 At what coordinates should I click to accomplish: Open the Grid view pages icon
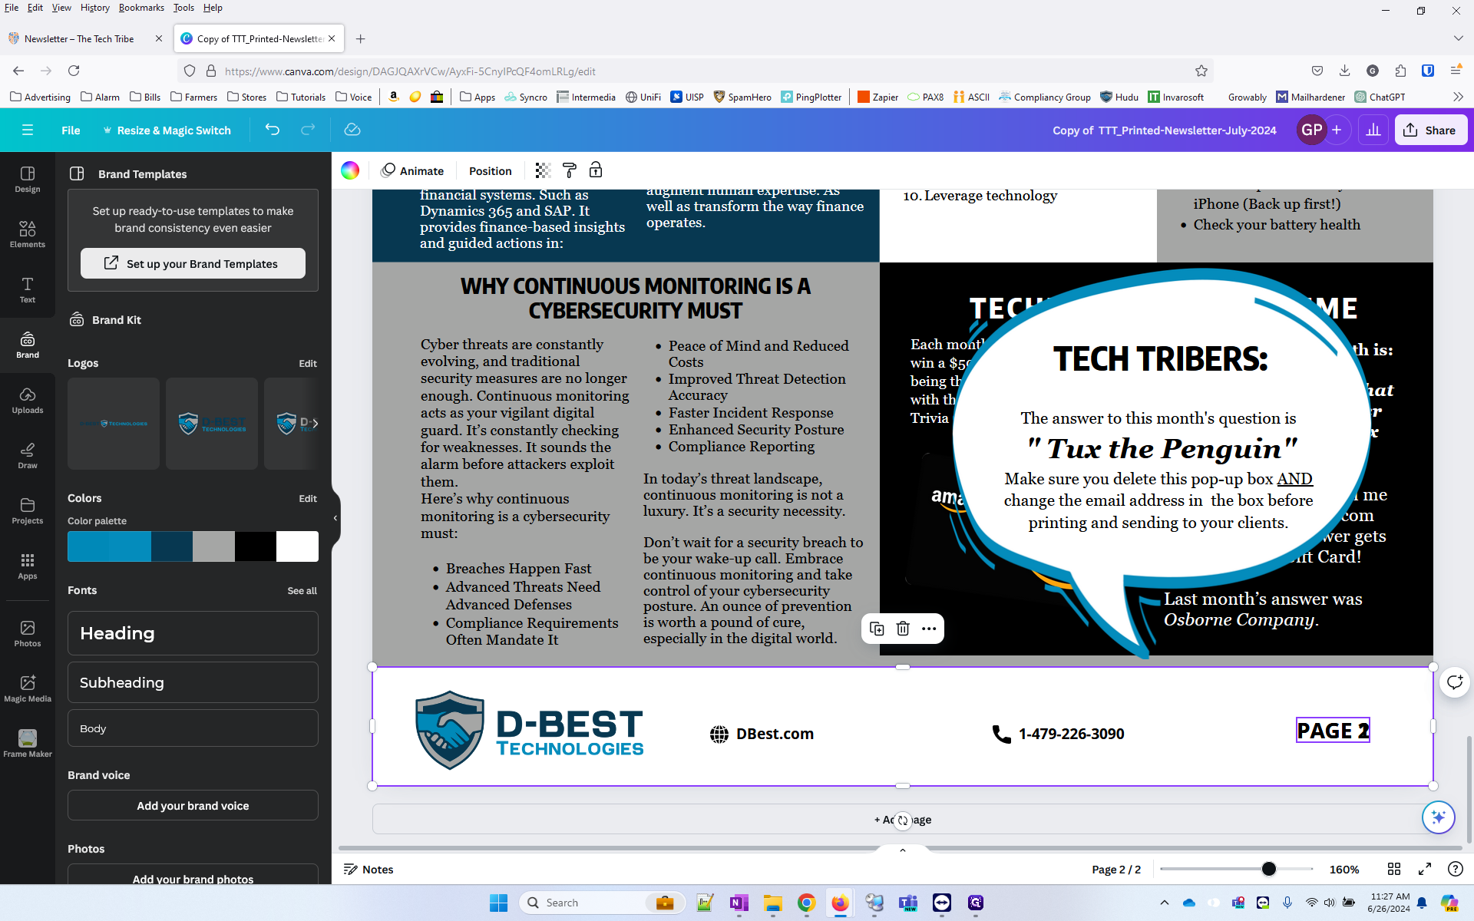[x=1394, y=869]
